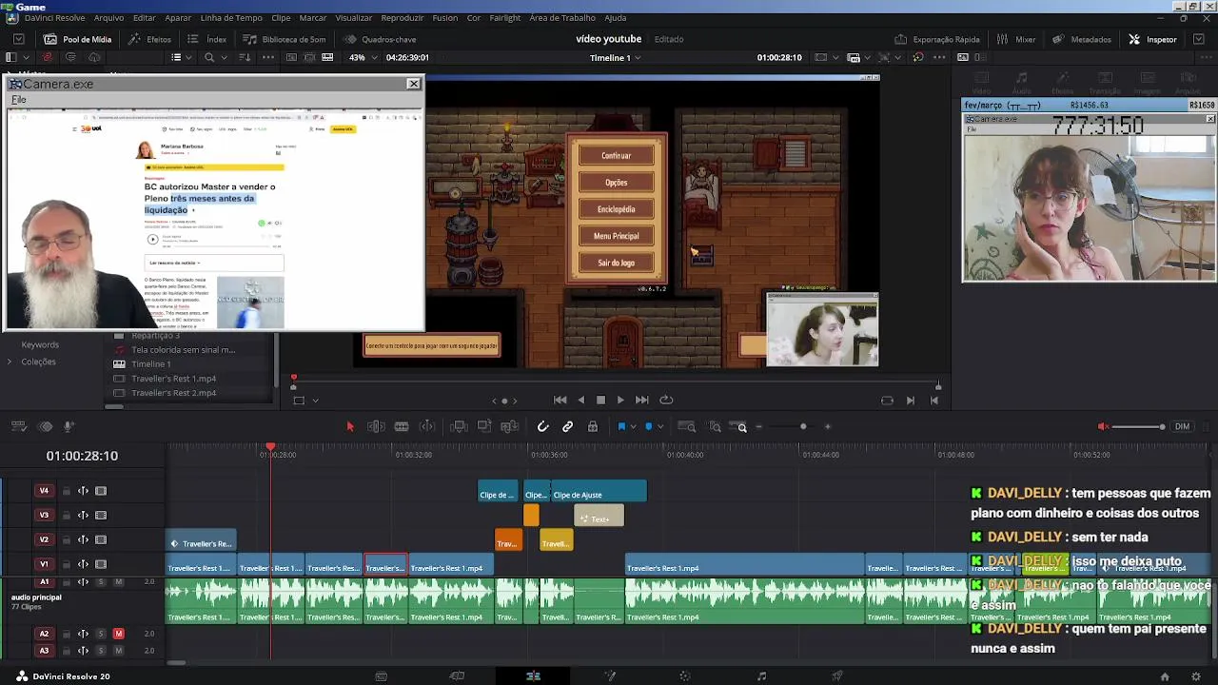Open the Efeitos panel
1218x685 pixels.
coord(150,39)
